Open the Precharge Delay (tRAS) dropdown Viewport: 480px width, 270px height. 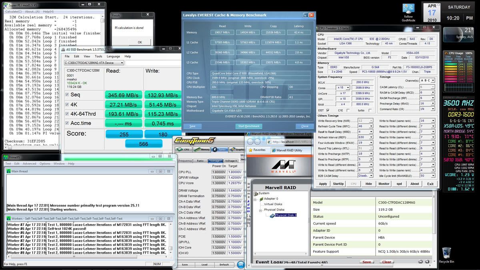[x=427, y=104]
